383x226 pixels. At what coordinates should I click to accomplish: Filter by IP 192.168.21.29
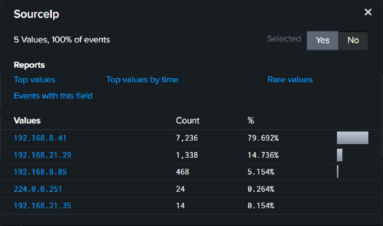coord(42,155)
